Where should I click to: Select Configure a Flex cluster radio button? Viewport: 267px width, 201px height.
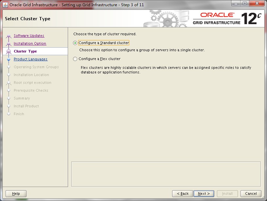(x=75, y=59)
